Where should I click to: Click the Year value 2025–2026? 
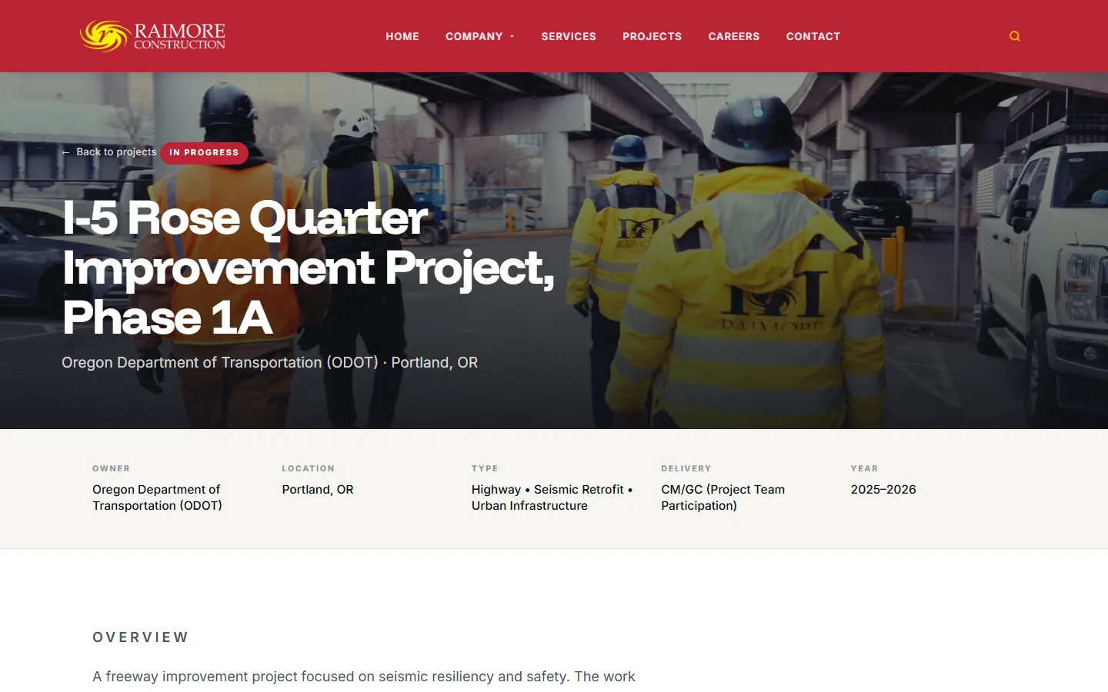[883, 490]
